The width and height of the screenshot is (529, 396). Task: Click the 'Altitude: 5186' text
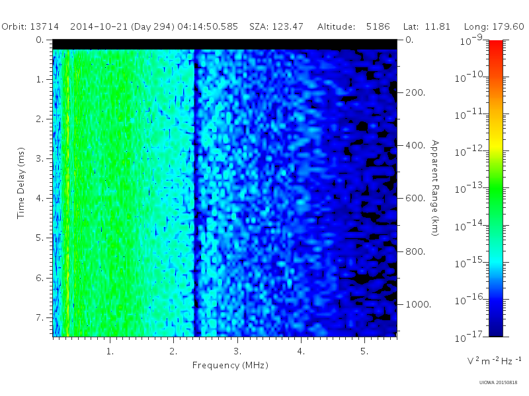[x=354, y=26]
